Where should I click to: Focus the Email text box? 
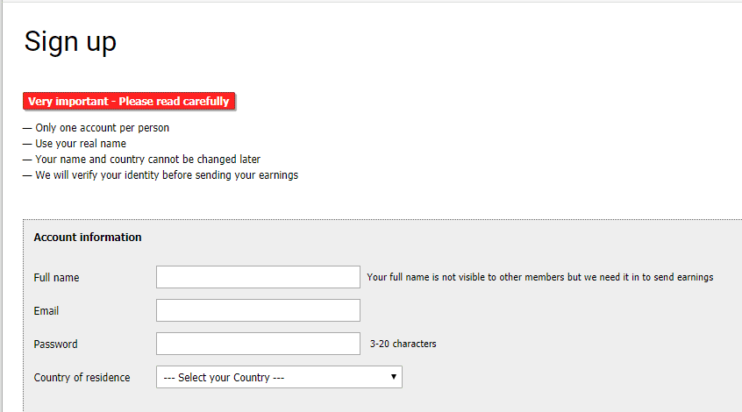point(258,310)
